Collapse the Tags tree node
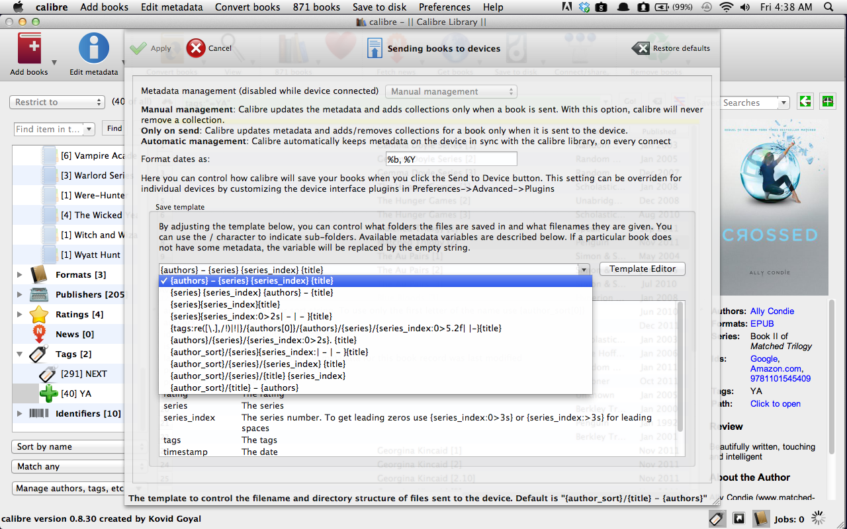 click(x=20, y=354)
